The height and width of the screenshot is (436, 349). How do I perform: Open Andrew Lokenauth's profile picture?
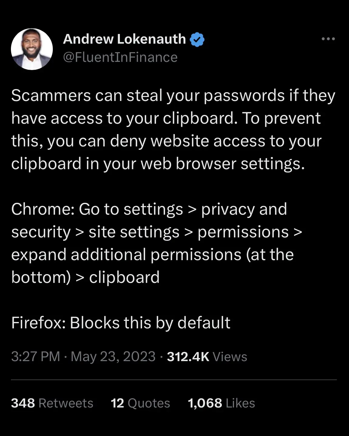(x=31, y=49)
